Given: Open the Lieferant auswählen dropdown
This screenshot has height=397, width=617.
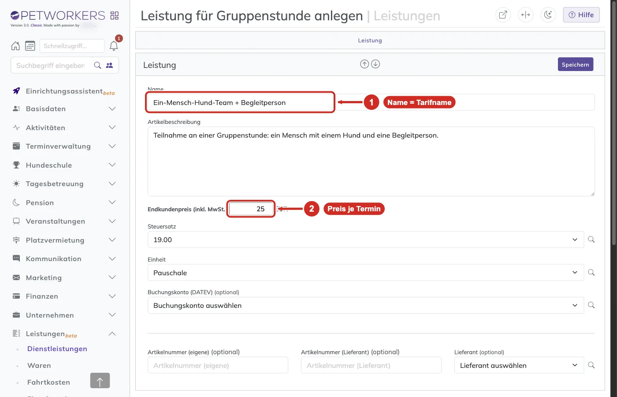Looking at the screenshot, I should 519,365.
